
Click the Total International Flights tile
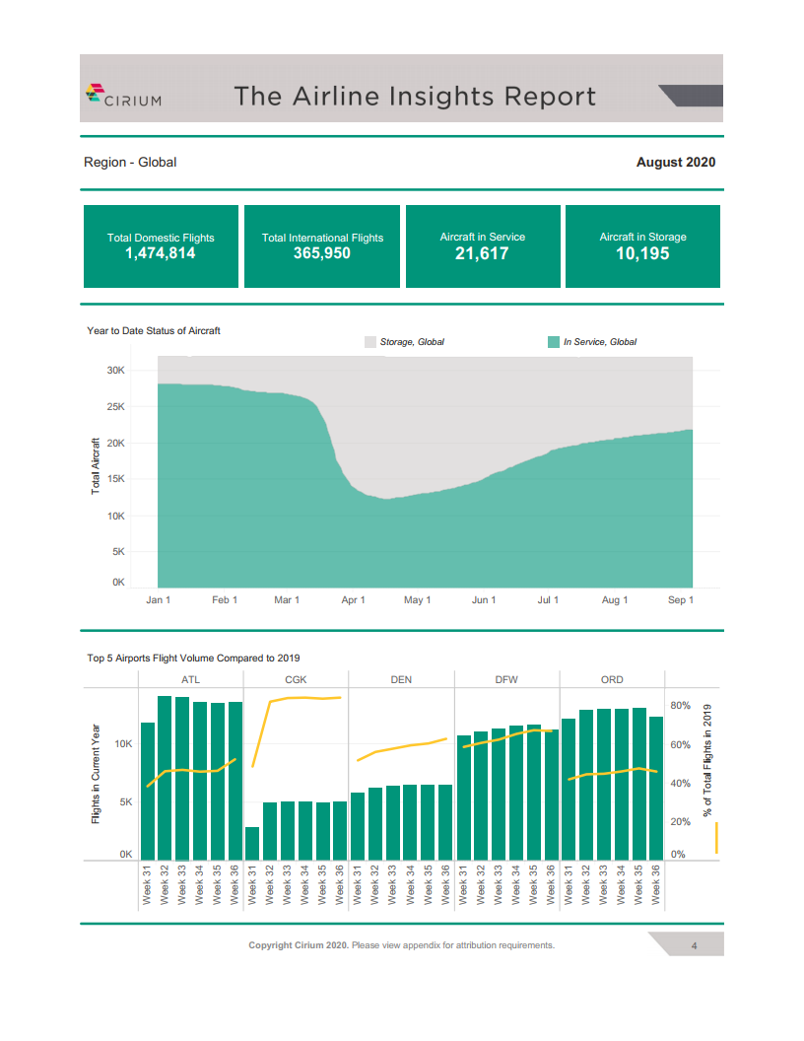pyautogui.click(x=322, y=246)
